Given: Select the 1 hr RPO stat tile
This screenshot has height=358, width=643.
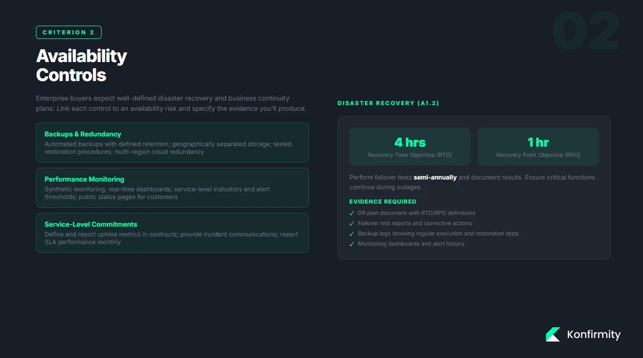Looking at the screenshot, I should tap(538, 146).
